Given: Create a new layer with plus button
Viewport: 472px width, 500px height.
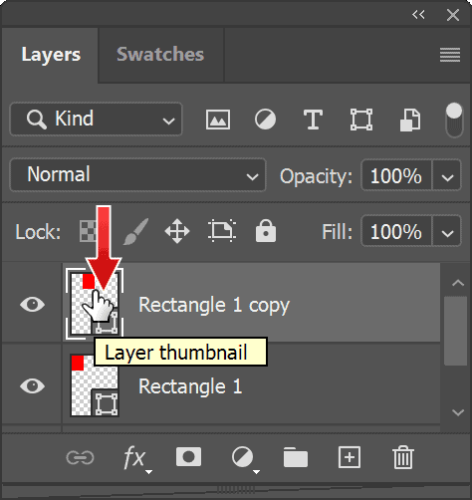Looking at the screenshot, I should pyautogui.click(x=350, y=457).
